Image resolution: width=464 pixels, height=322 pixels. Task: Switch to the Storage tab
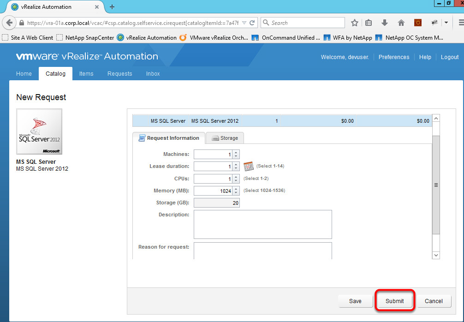click(225, 138)
